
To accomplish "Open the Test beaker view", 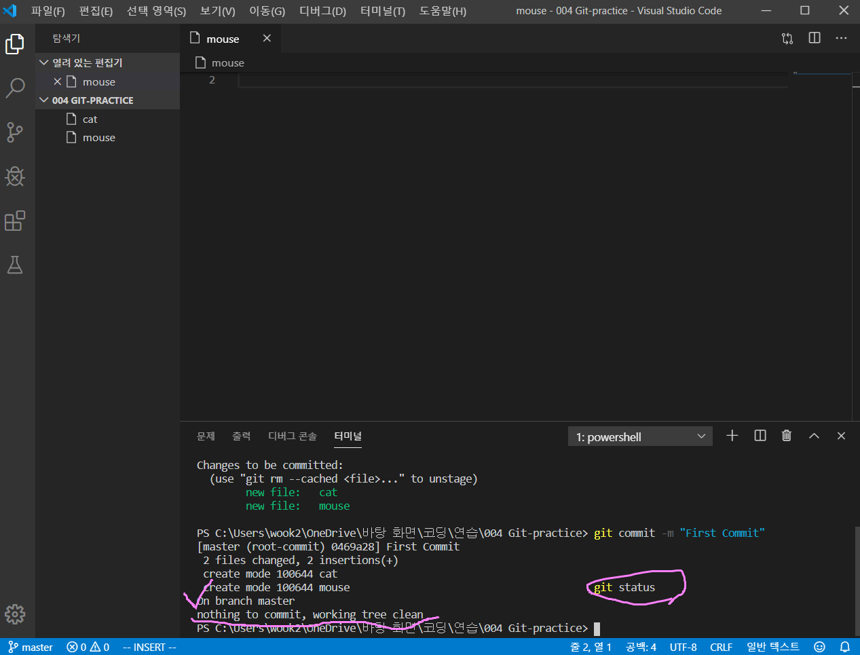I will 15,265.
